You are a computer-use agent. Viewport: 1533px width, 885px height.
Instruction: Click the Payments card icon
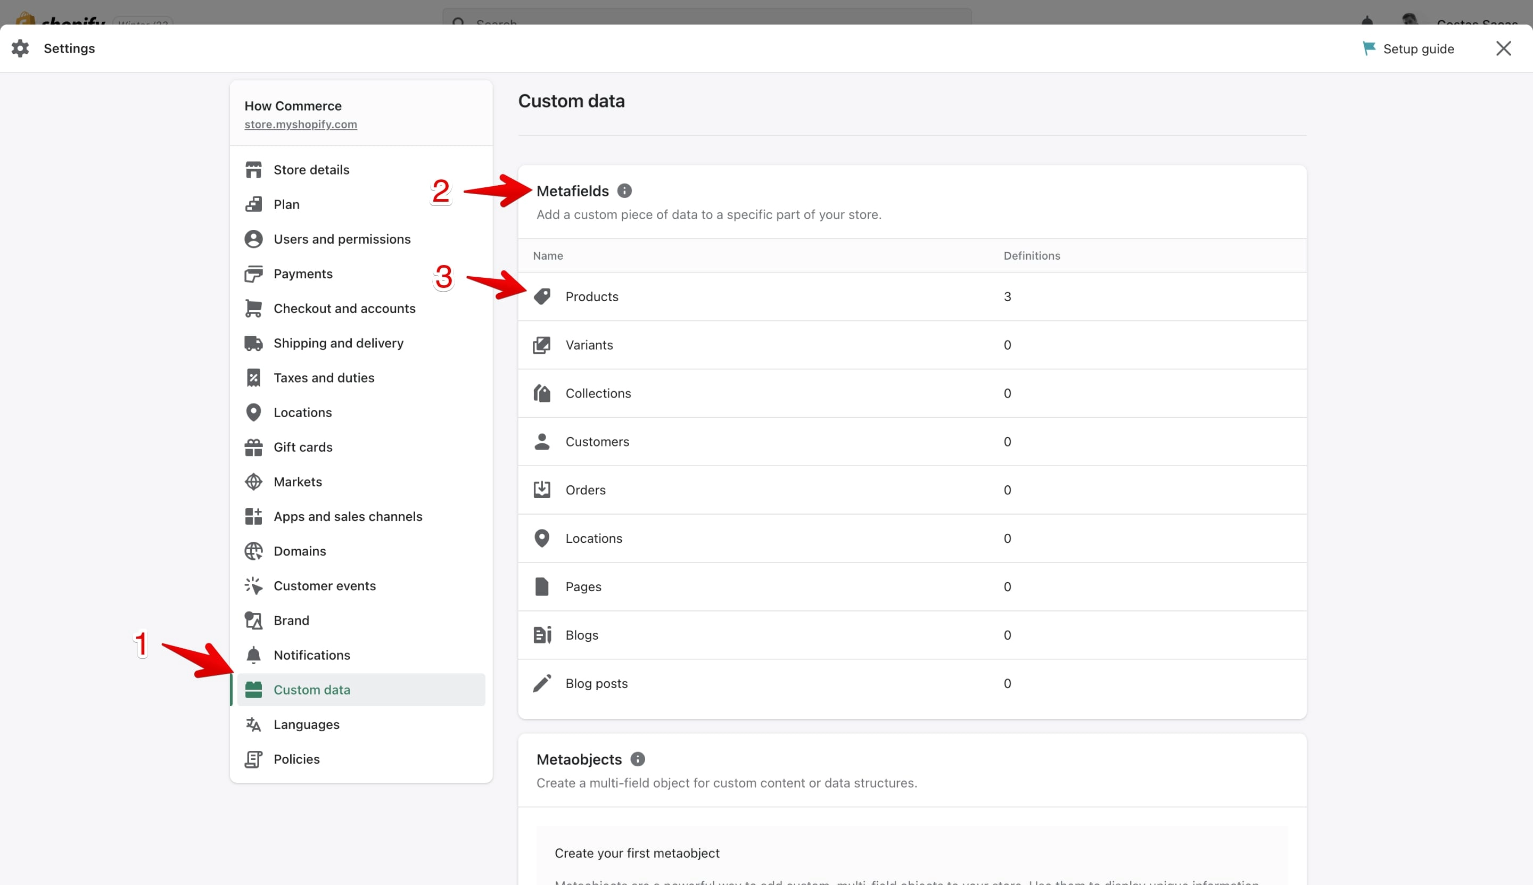click(253, 274)
